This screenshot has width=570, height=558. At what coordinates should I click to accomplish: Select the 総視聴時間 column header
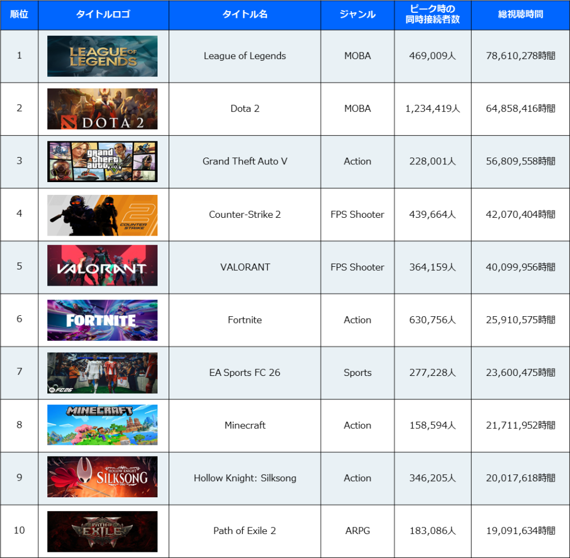tap(520, 14)
